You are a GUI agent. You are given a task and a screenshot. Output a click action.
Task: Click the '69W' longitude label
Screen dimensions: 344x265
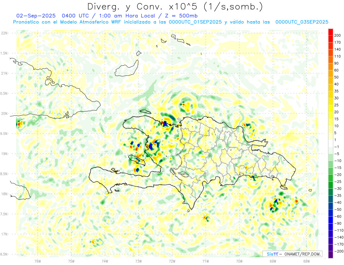[273, 261]
